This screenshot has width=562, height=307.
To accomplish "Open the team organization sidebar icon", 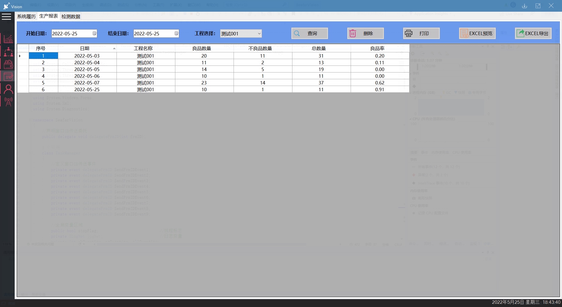I will (8, 52).
